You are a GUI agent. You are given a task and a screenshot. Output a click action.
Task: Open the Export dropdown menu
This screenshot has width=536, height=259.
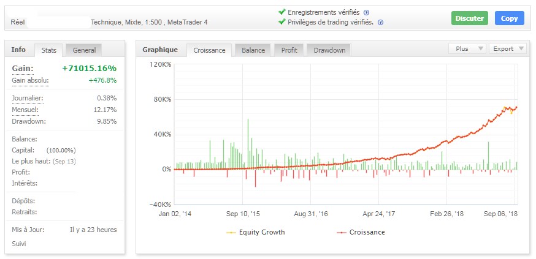tap(509, 48)
